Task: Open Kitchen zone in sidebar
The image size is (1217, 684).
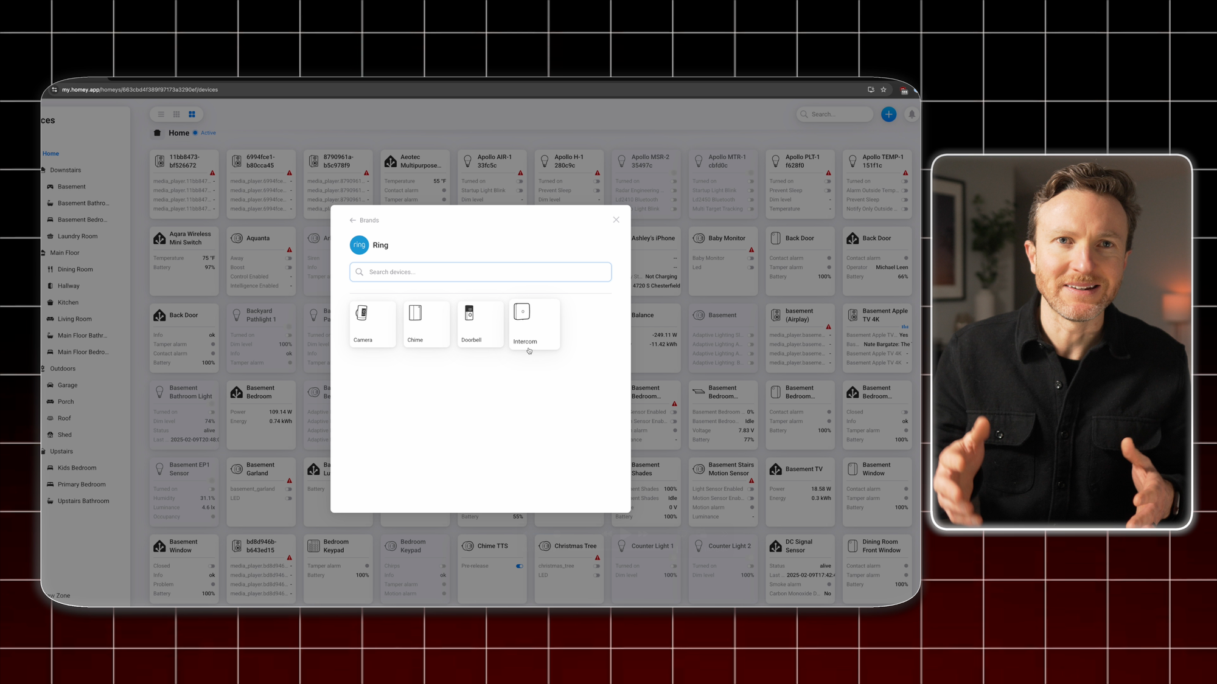Action: pos(68,302)
